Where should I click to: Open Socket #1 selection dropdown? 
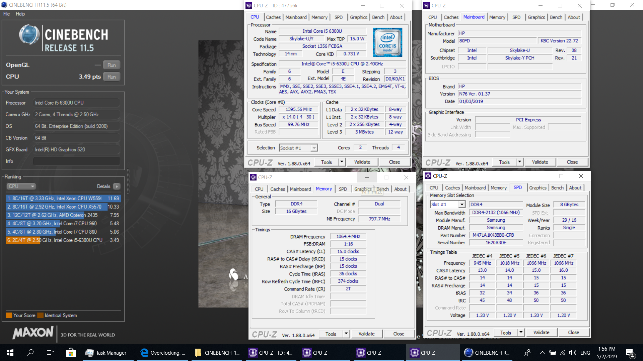(298, 148)
